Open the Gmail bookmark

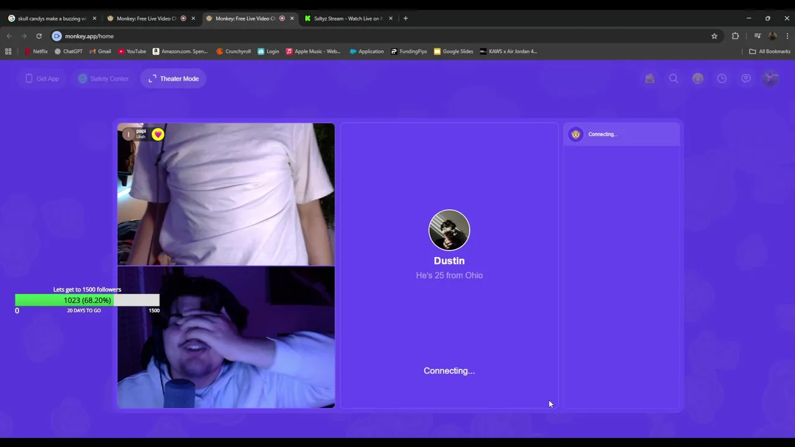100,52
